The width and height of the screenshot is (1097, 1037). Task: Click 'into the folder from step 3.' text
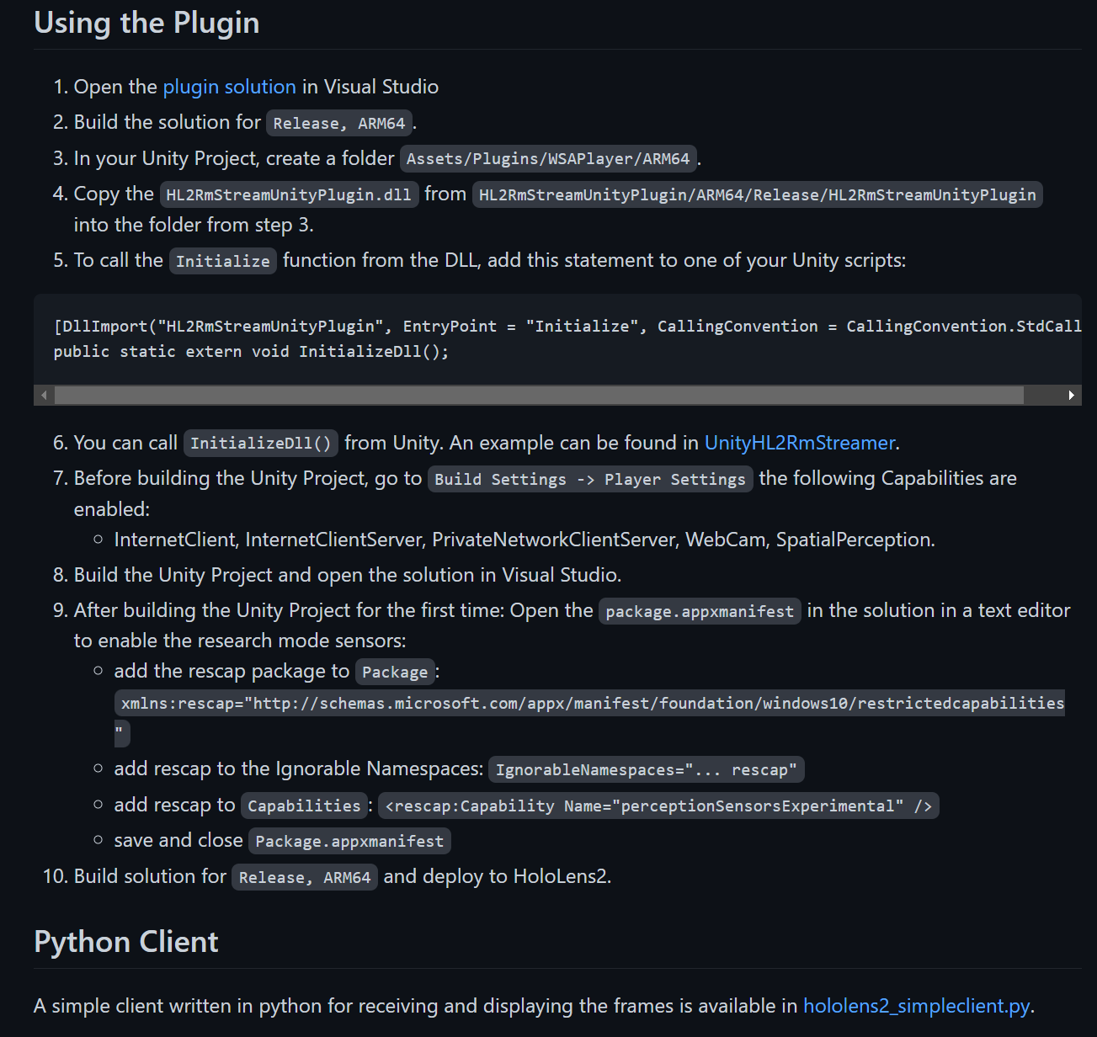[194, 225]
